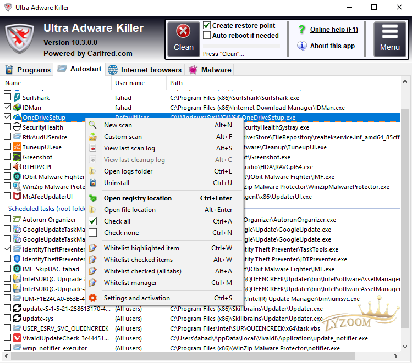Select Whitelist checked items
The image size is (412, 363).
point(163,260)
